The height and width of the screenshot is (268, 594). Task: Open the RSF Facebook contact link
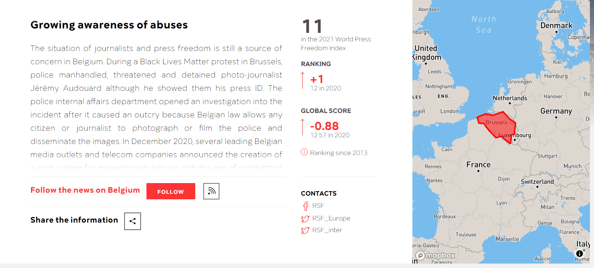point(318,206)
